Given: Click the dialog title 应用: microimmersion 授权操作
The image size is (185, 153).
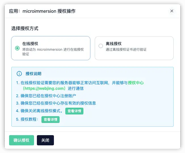Looking at the screenshot, I should point(42,11).
